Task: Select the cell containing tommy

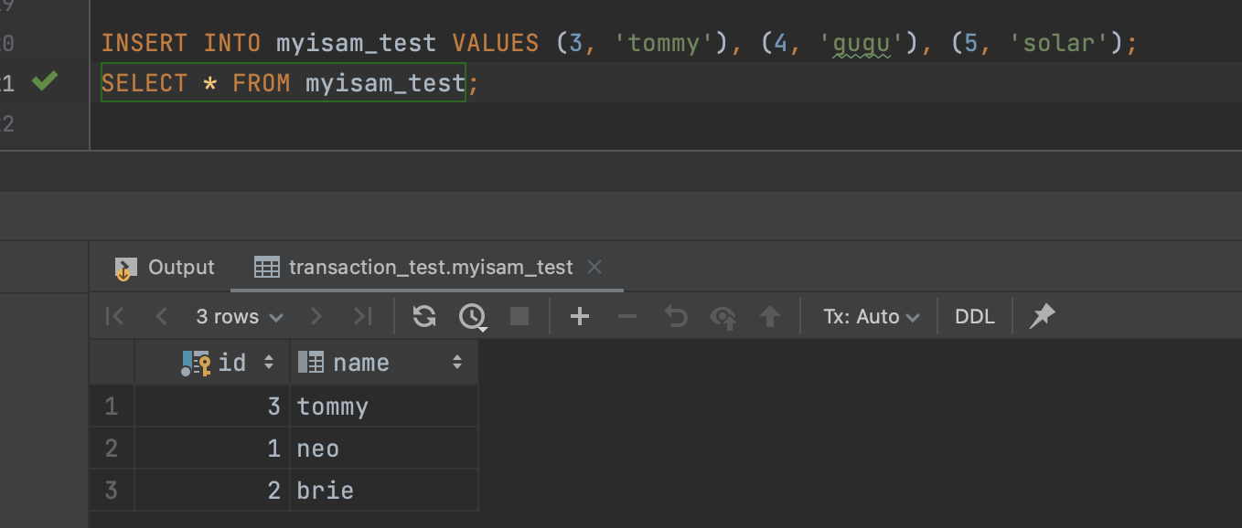Action: click(x=382, y=407)
